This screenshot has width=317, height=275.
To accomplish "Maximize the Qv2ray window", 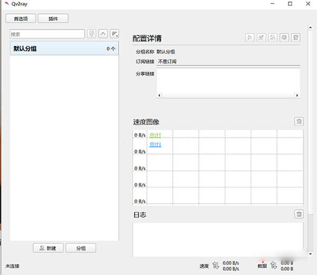I will [290, 4].
